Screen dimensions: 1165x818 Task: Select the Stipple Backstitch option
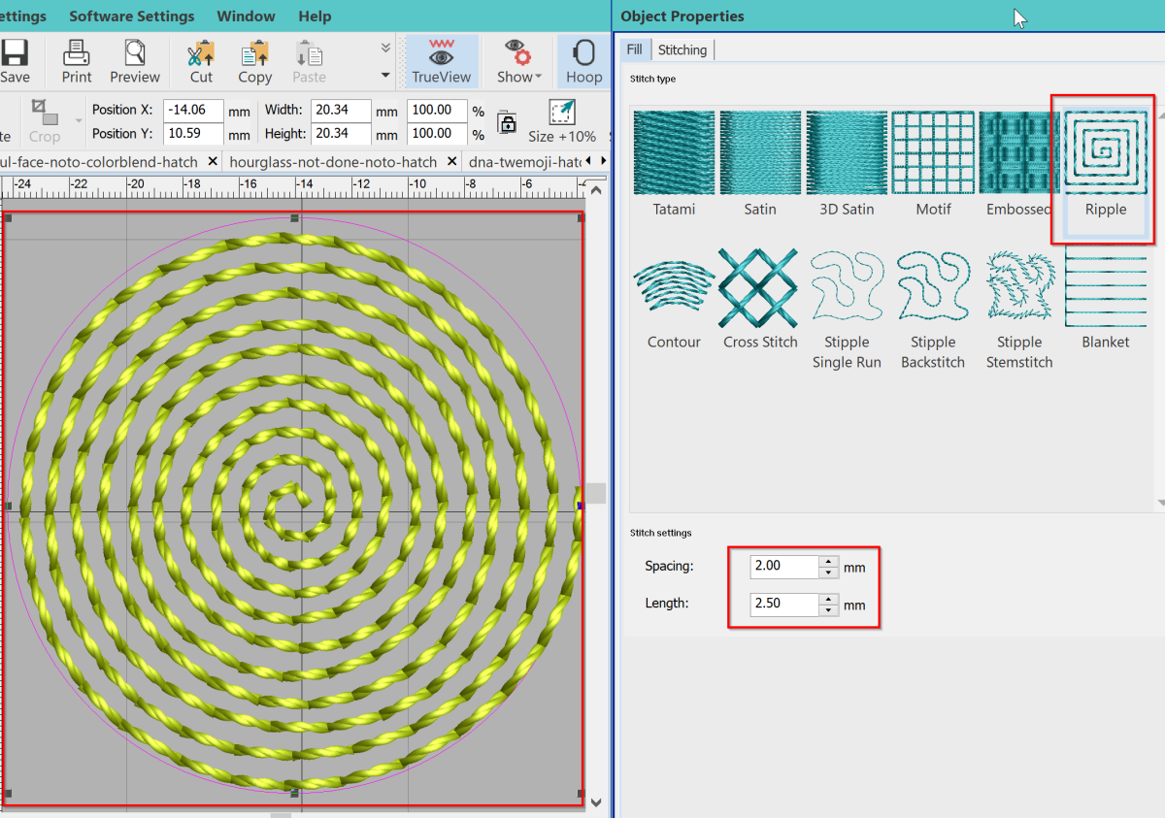[x=932, y=288]
